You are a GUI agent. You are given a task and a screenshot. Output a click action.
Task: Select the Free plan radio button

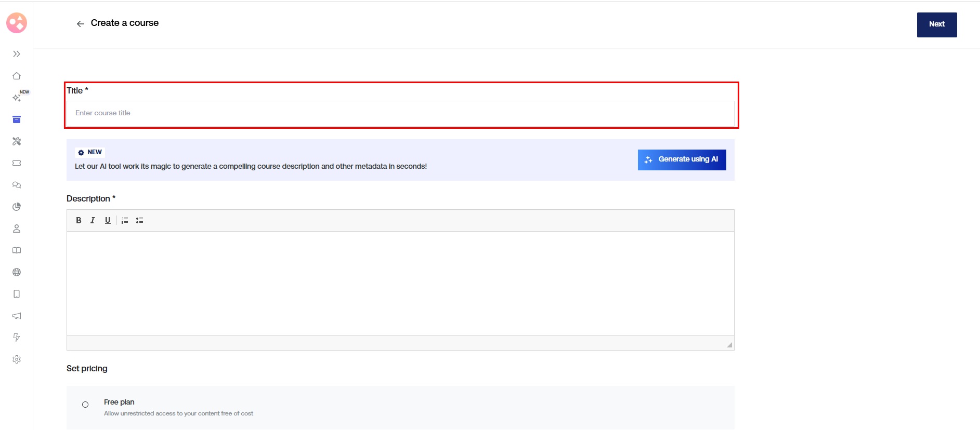(x=85, y=405)
